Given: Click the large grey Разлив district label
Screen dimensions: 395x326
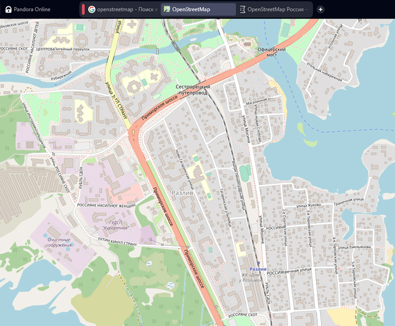Looking at the screenshot, I should click(182, 193).
